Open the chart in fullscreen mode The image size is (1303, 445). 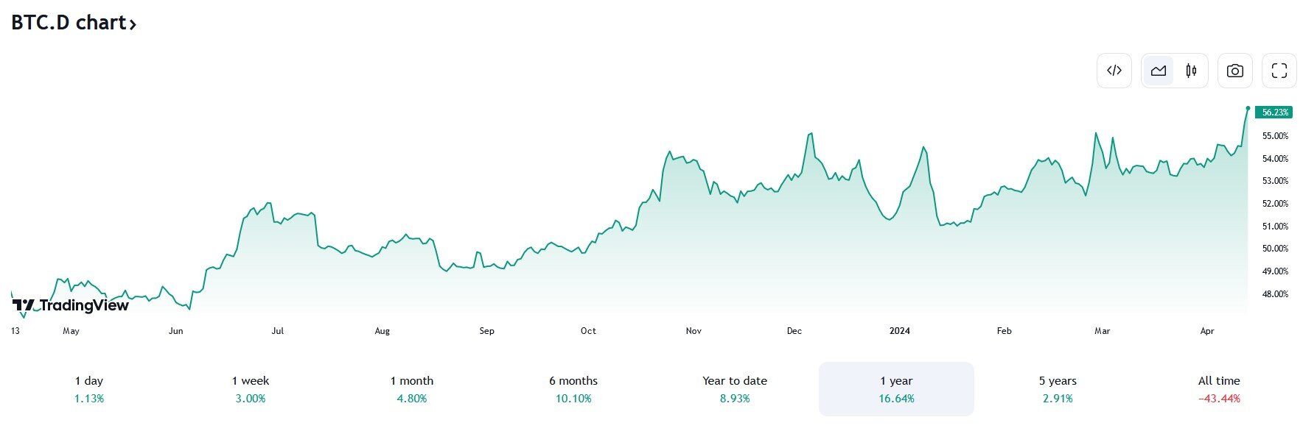[x=1279, y=71]
